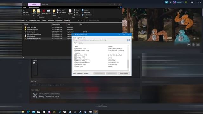Screen dimensions: 203x114
Task: Click the controller icon on the game banner
Action: point(198,39)
